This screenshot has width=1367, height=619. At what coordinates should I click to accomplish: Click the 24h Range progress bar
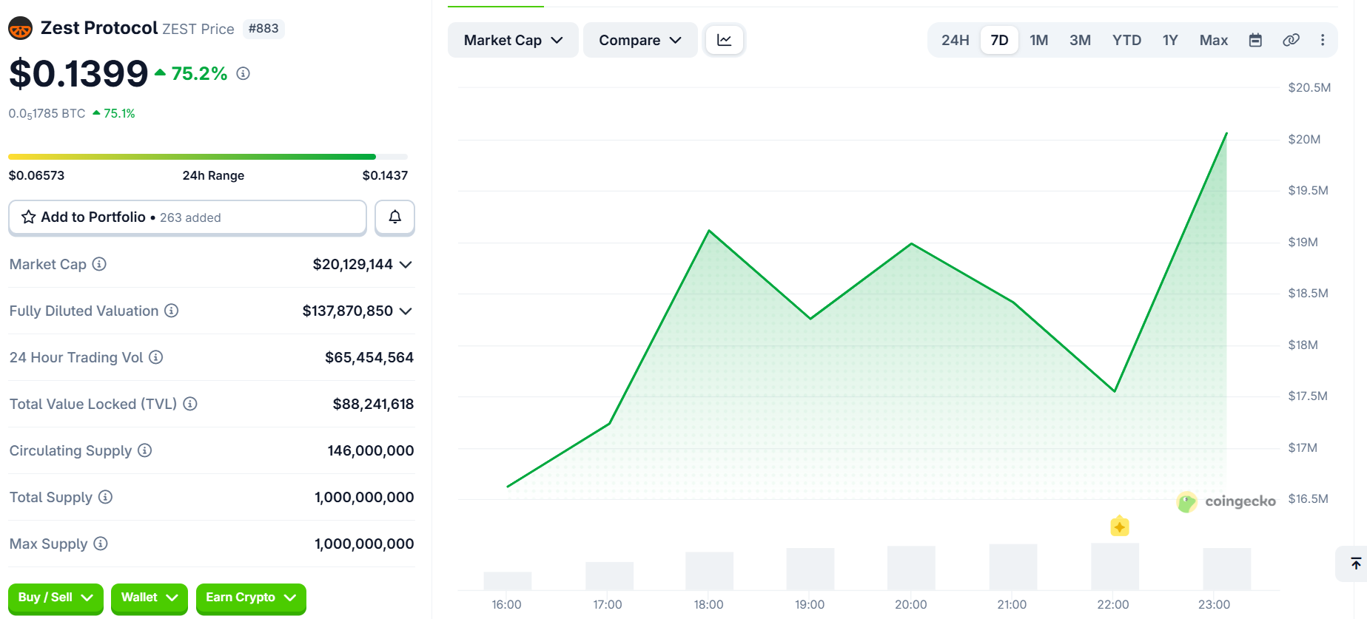(x=208, y=157)
